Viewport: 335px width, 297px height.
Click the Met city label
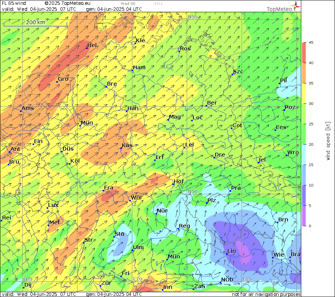click(x=55, y=222)
